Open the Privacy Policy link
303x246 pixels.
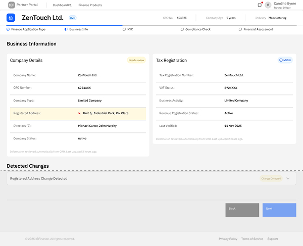pyautogui.click(x=228, y=239)
